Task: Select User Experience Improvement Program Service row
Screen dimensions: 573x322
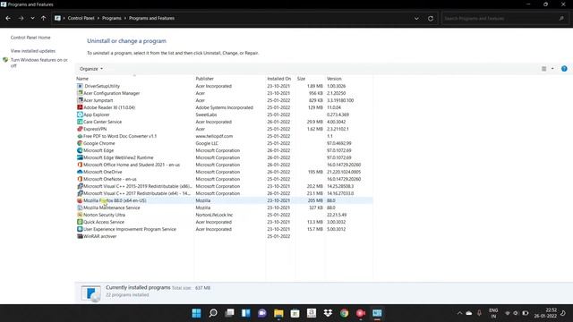Action: (224, 229)
